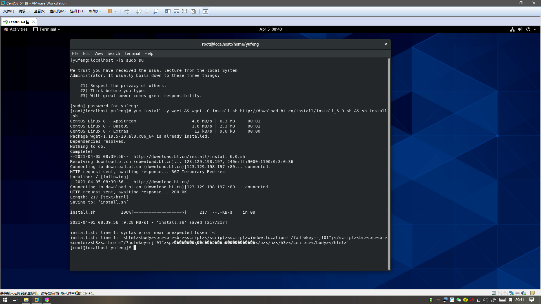This screenshot has width=541, height=304.
Task: Open the terminal Terminal menu
Action: point(132,53)
